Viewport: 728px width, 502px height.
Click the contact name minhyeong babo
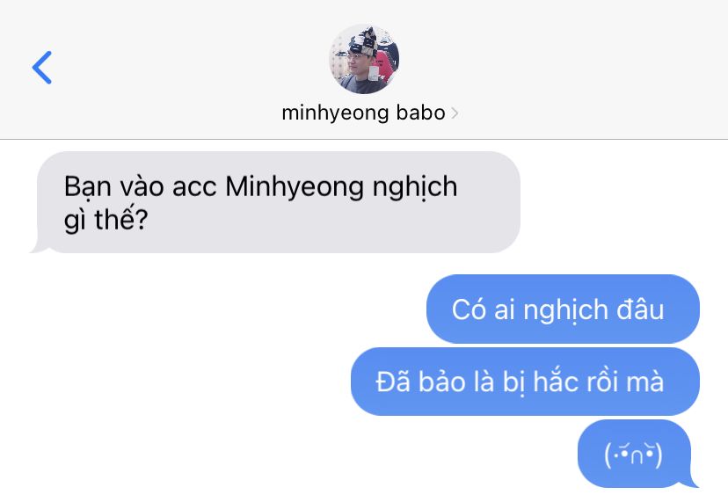tap(363, 113)
